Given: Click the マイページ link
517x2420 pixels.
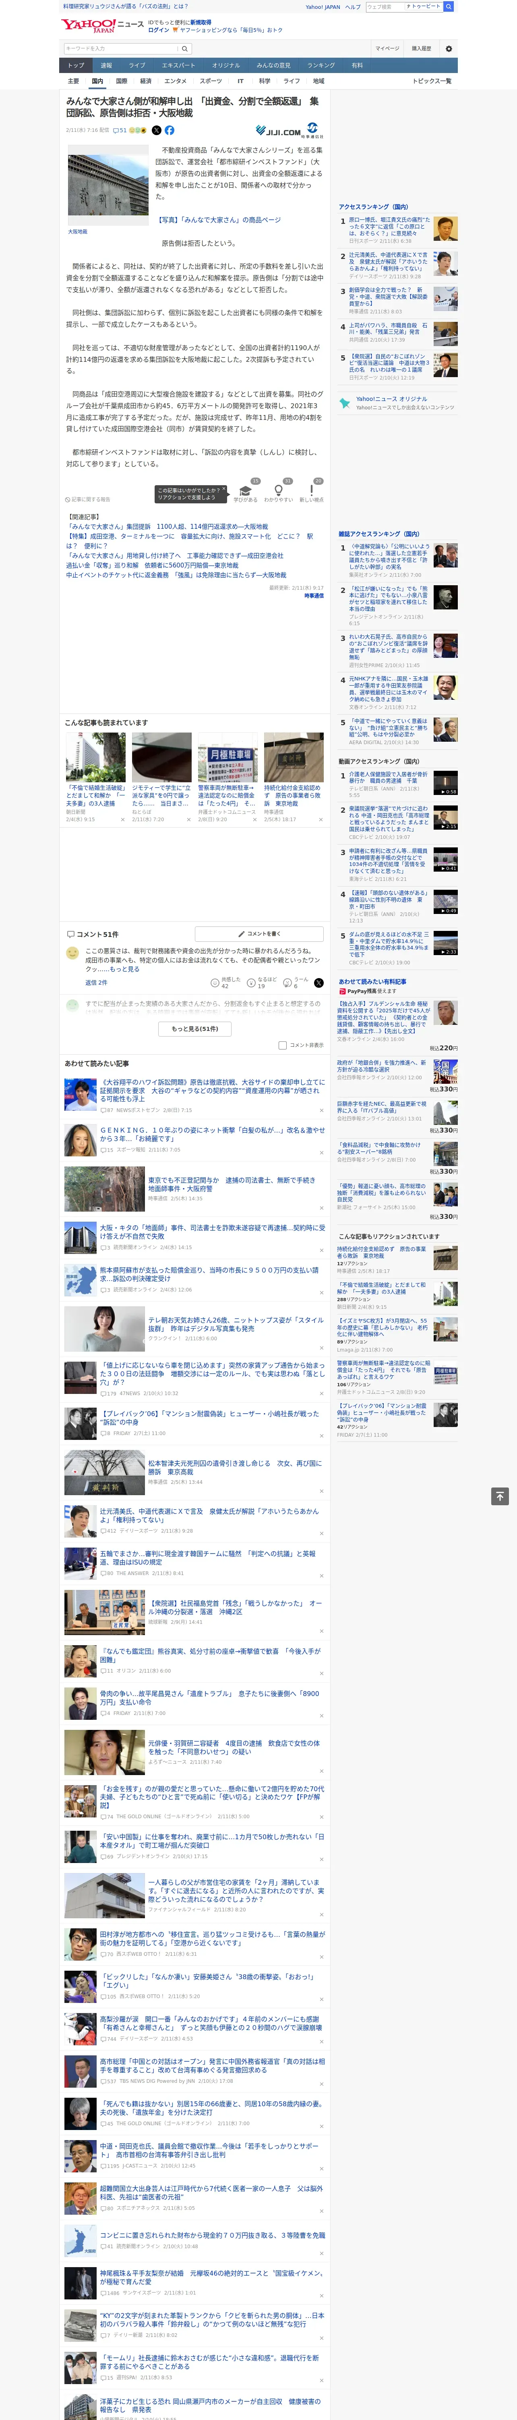Looking at the screenshot, I should [x=387, y=48].
